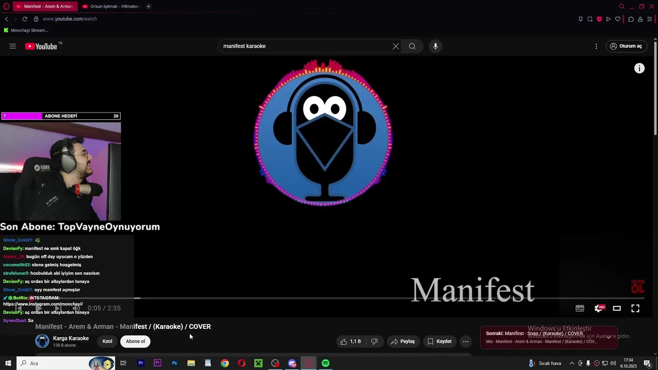658x370 pixels.
Task: Open Opera player send icon
Action: [x=608, y=19]
